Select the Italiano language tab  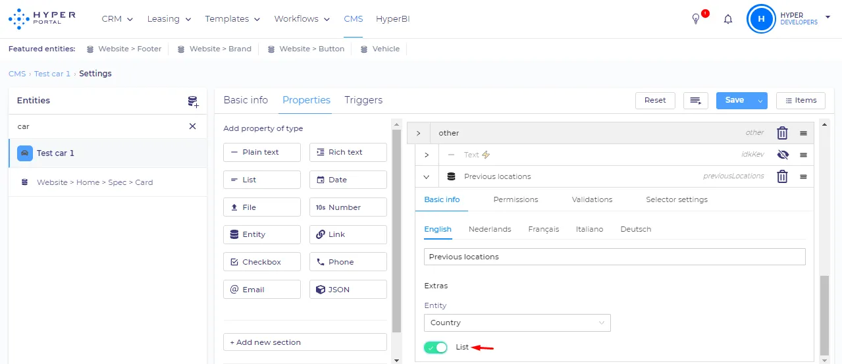(x=589, y=229)
